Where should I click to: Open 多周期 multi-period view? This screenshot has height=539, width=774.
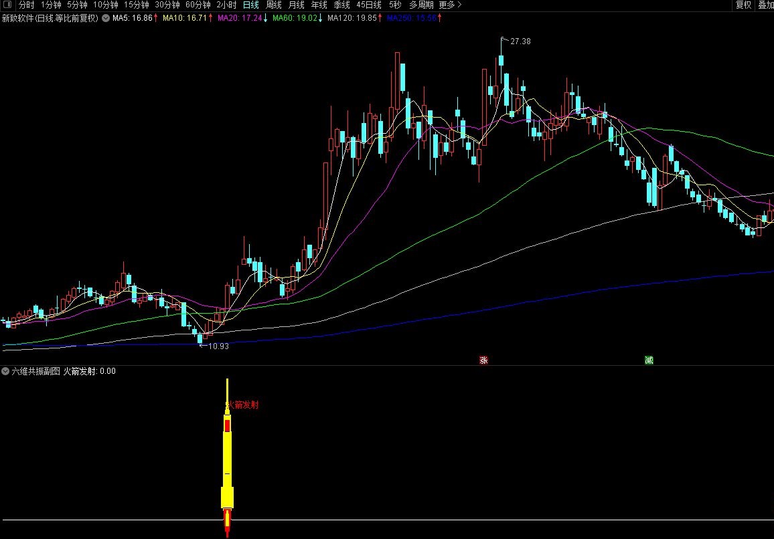click(421, 5)
